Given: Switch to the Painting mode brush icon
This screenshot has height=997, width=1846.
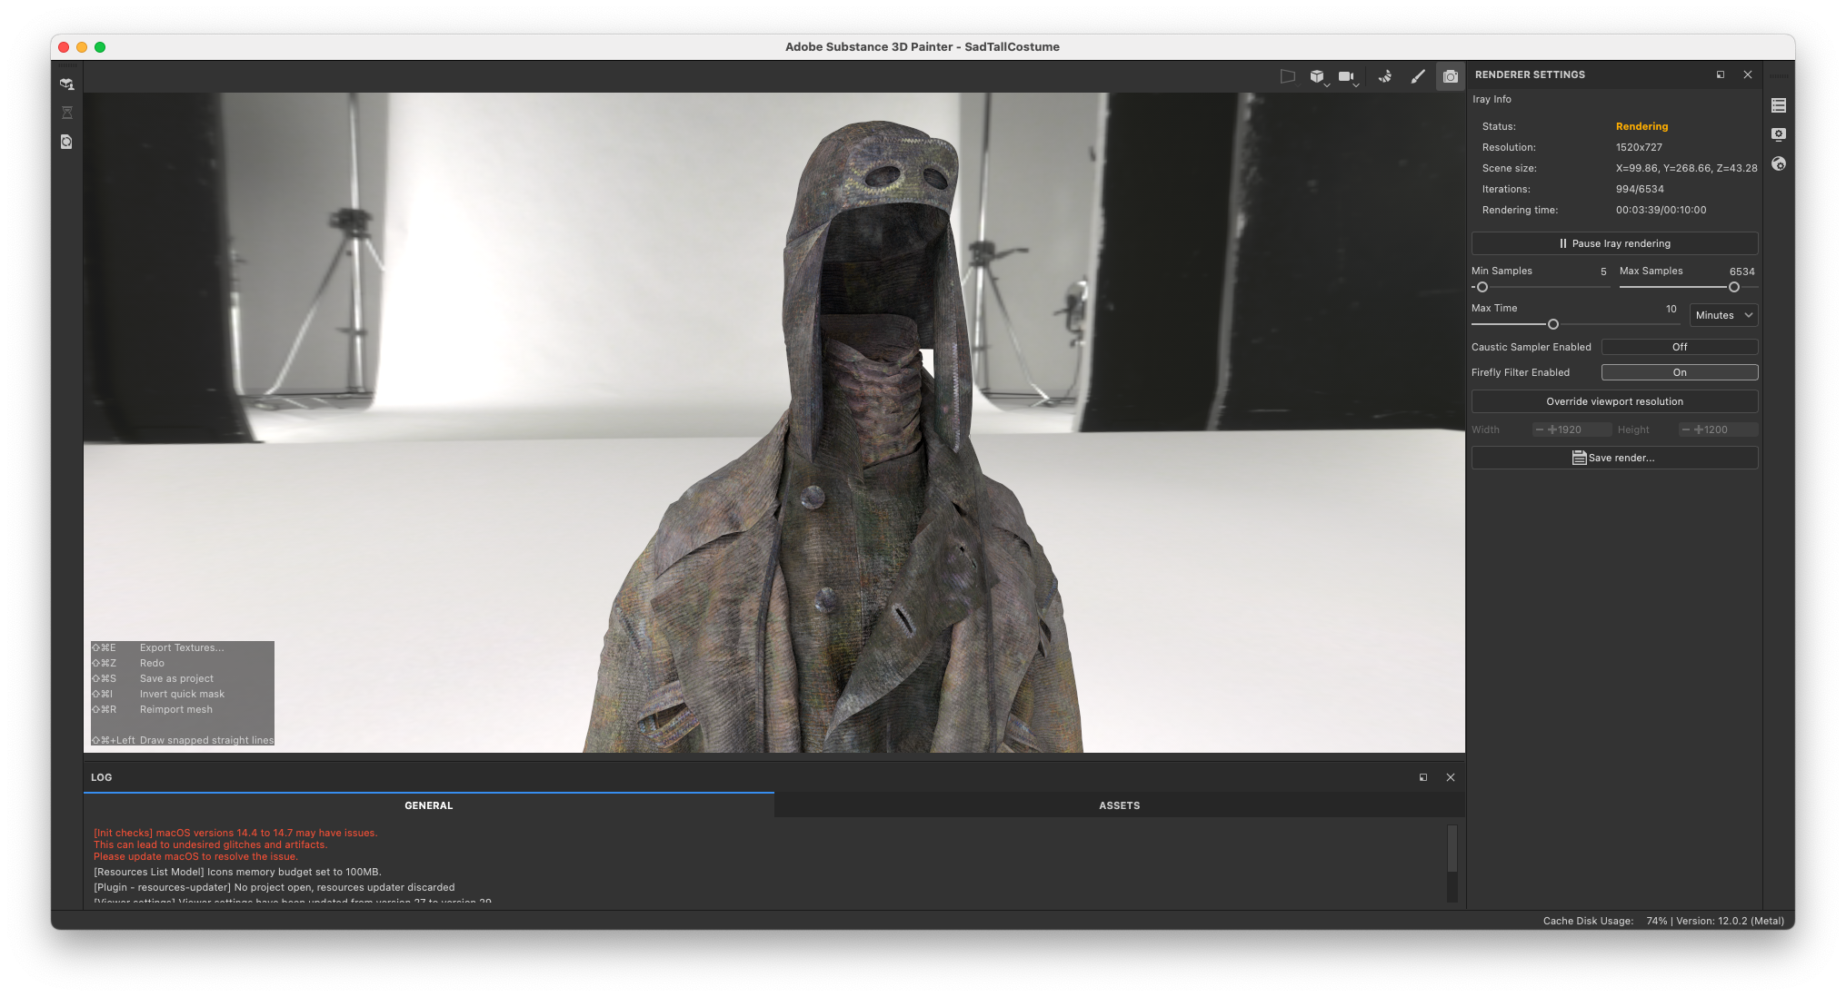Looking at the screenshot, I should pos(1417,77).
